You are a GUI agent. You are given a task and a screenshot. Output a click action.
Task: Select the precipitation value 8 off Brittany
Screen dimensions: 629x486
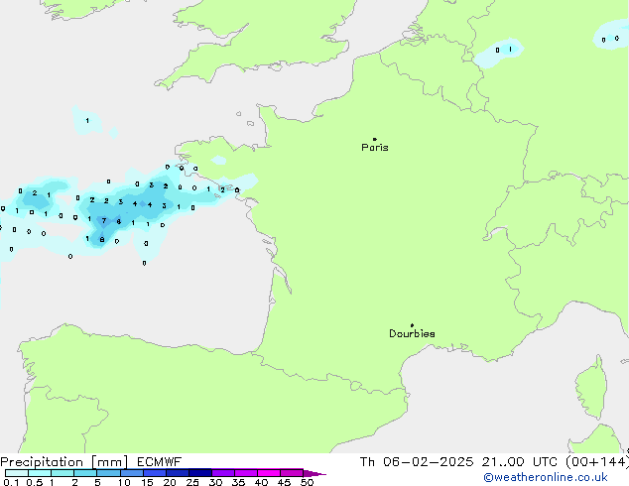pos(101,239)
